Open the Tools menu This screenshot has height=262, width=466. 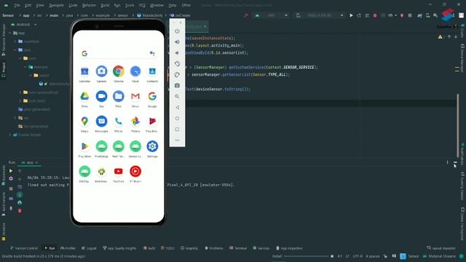pyautogui.click(x=130, y=5)
